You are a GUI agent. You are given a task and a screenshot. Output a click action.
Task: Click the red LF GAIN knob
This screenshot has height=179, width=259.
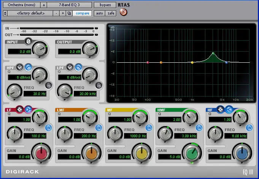41,154
